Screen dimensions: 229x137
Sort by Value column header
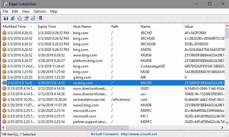point(204,27)
